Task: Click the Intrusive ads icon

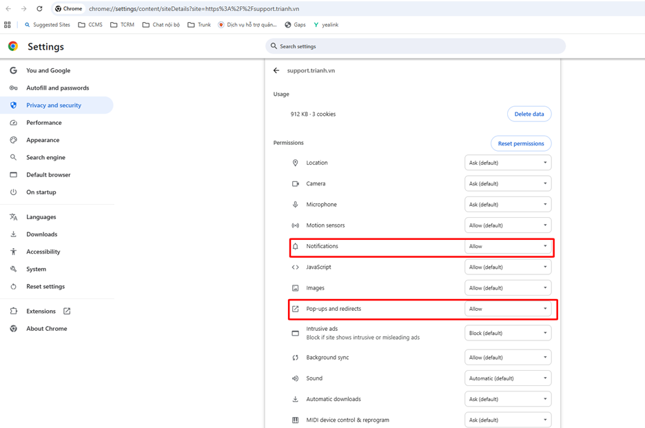Action: coord(296,333)
